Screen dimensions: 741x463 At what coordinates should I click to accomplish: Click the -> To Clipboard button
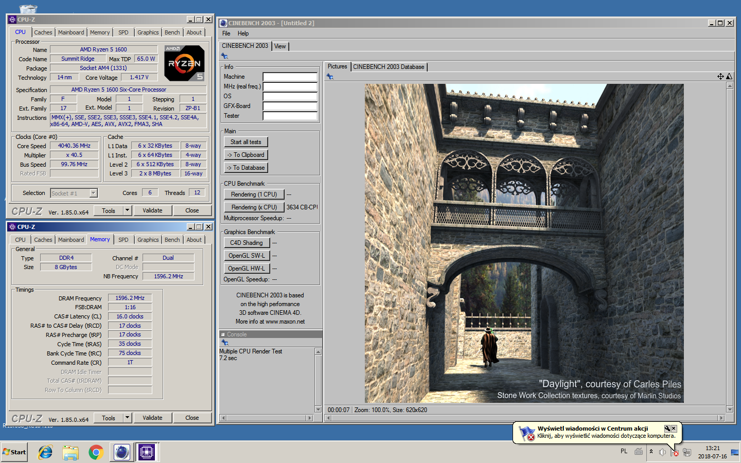tap(246, 155)
